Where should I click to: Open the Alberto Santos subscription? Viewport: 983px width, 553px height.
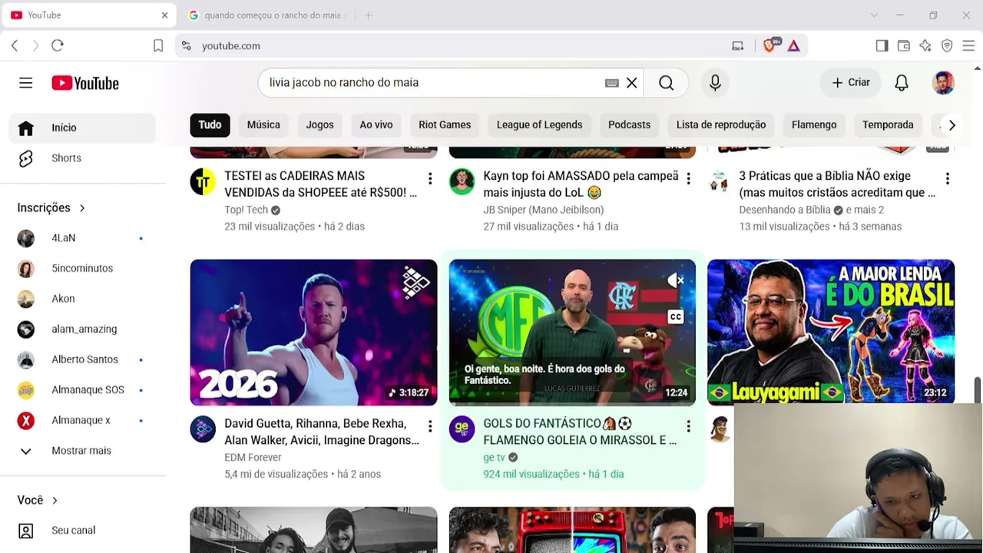coord(83,359)
